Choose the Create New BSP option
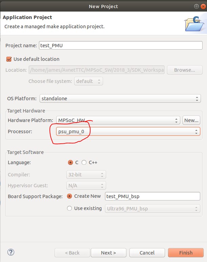This screenshot has height=262, width=207. pos(70,196)
